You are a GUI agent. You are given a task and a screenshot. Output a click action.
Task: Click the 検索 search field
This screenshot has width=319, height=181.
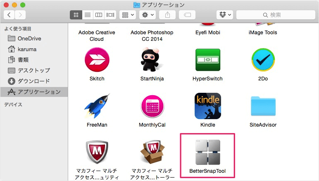pos(276,15)
